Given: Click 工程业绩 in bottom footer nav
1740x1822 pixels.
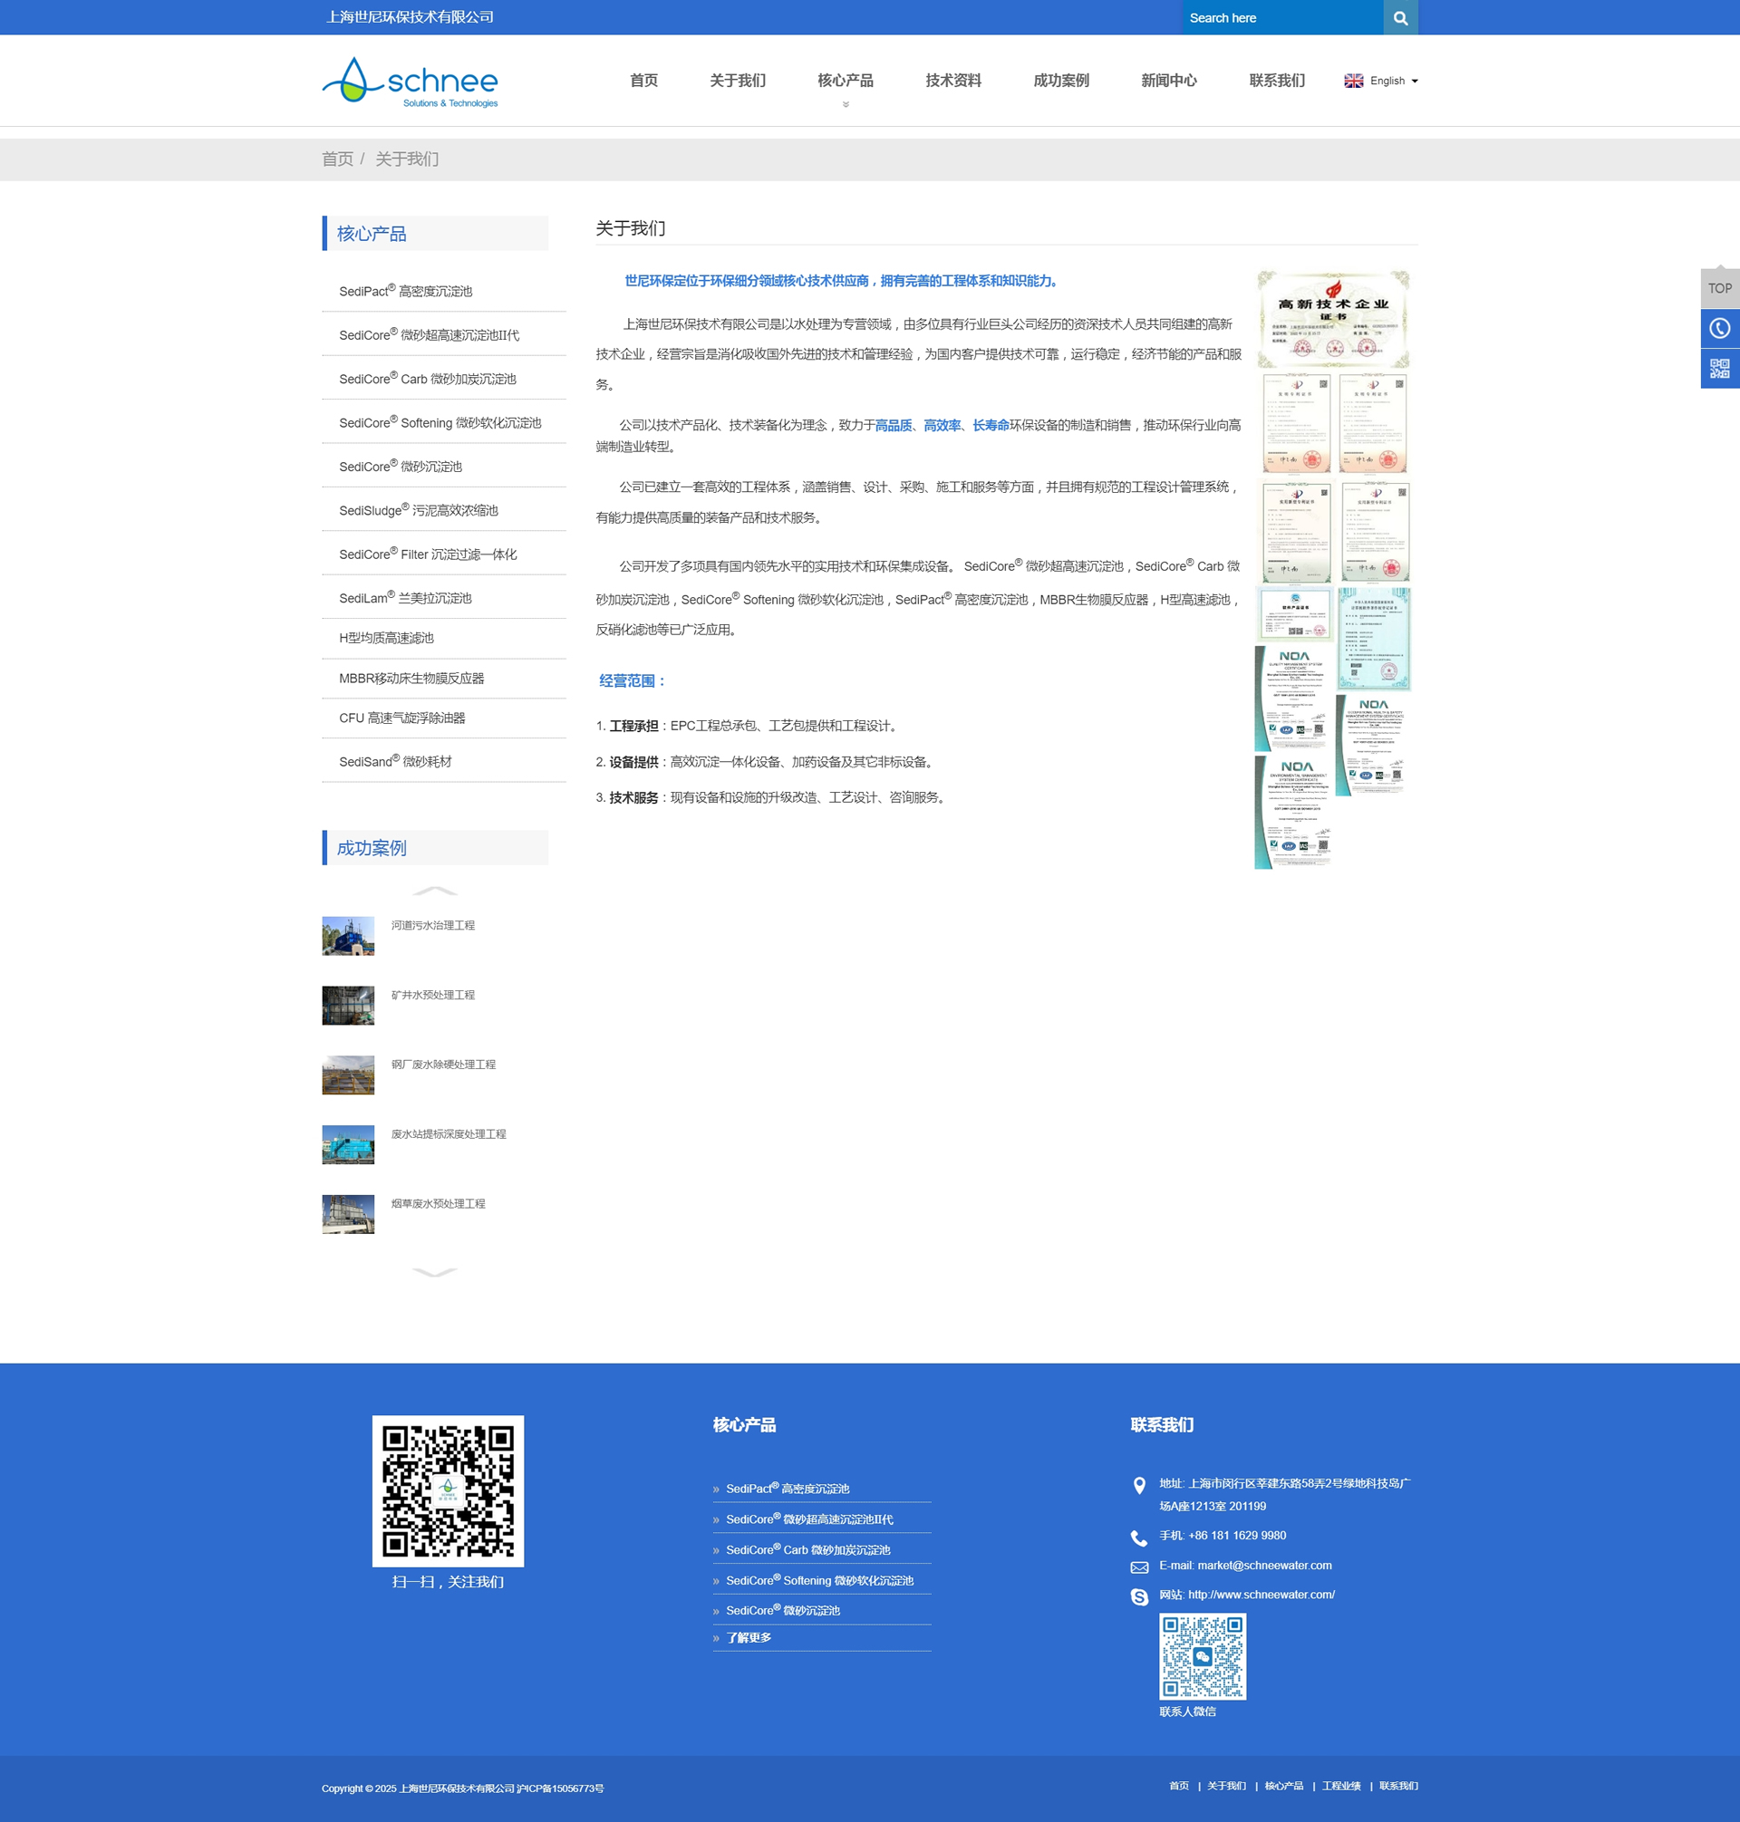Looking at the screenshot, I should (x=1341, y=1786).
